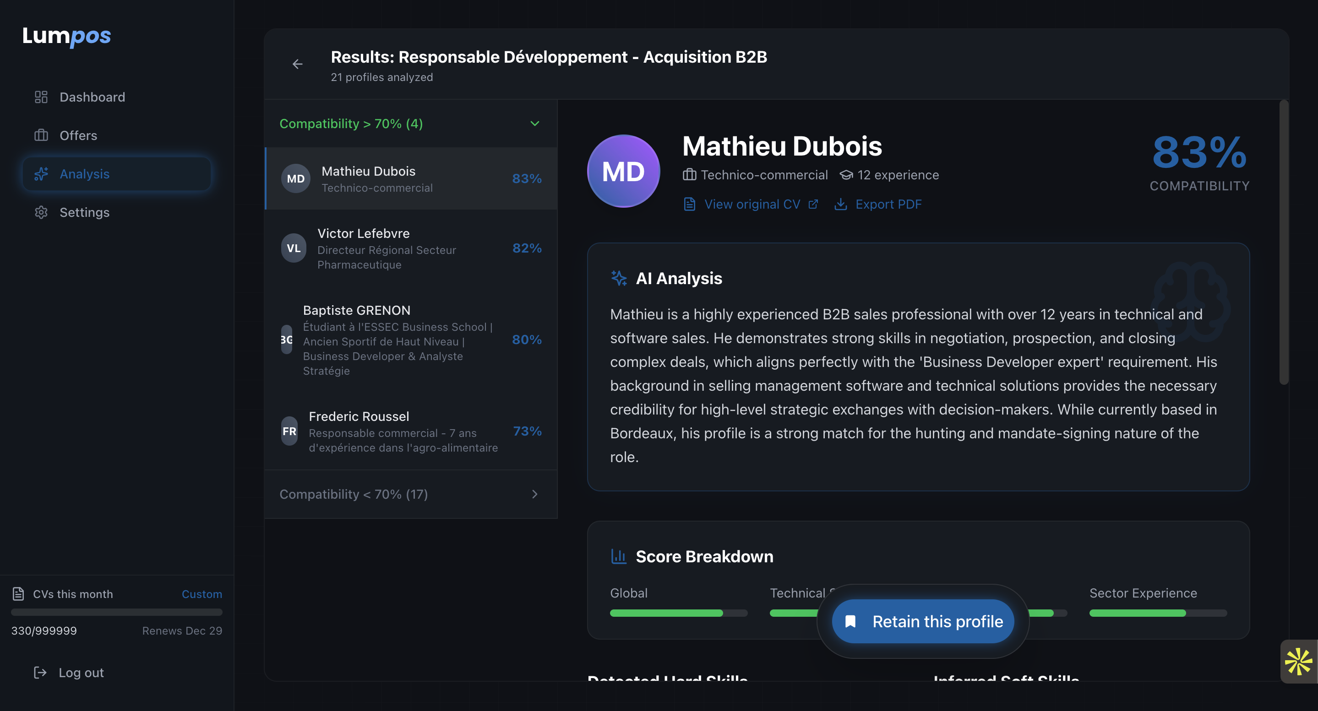
Task: Click the Export PDF download icon
Action: (x=840, y=205)
